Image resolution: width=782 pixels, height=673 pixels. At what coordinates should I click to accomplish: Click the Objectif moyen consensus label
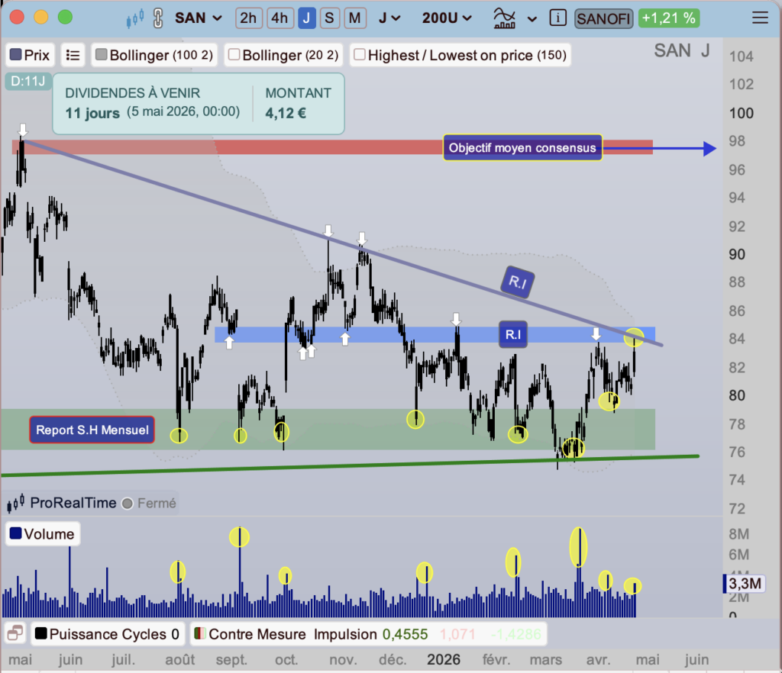[522, 148]
